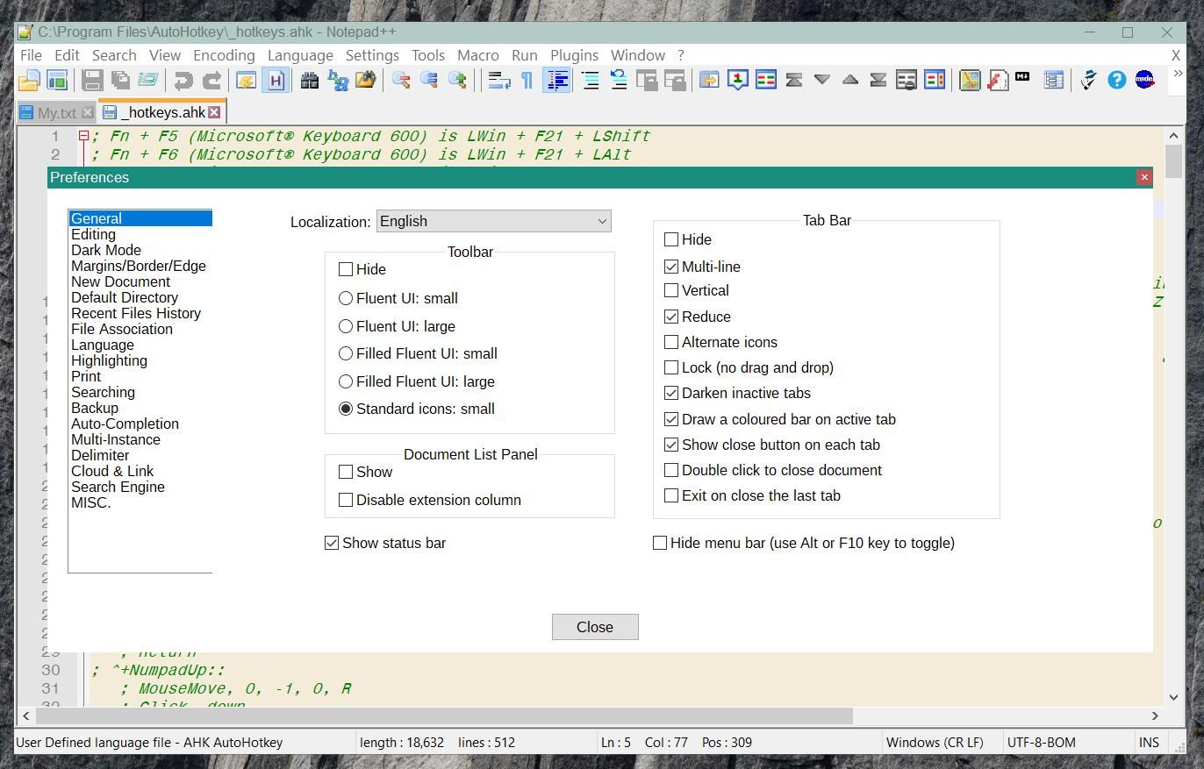The height and width of the screenshot is (769, 1204).
Task: Switch to the My.txt tab
Action: pyautogui.click(x=57, y=113)
